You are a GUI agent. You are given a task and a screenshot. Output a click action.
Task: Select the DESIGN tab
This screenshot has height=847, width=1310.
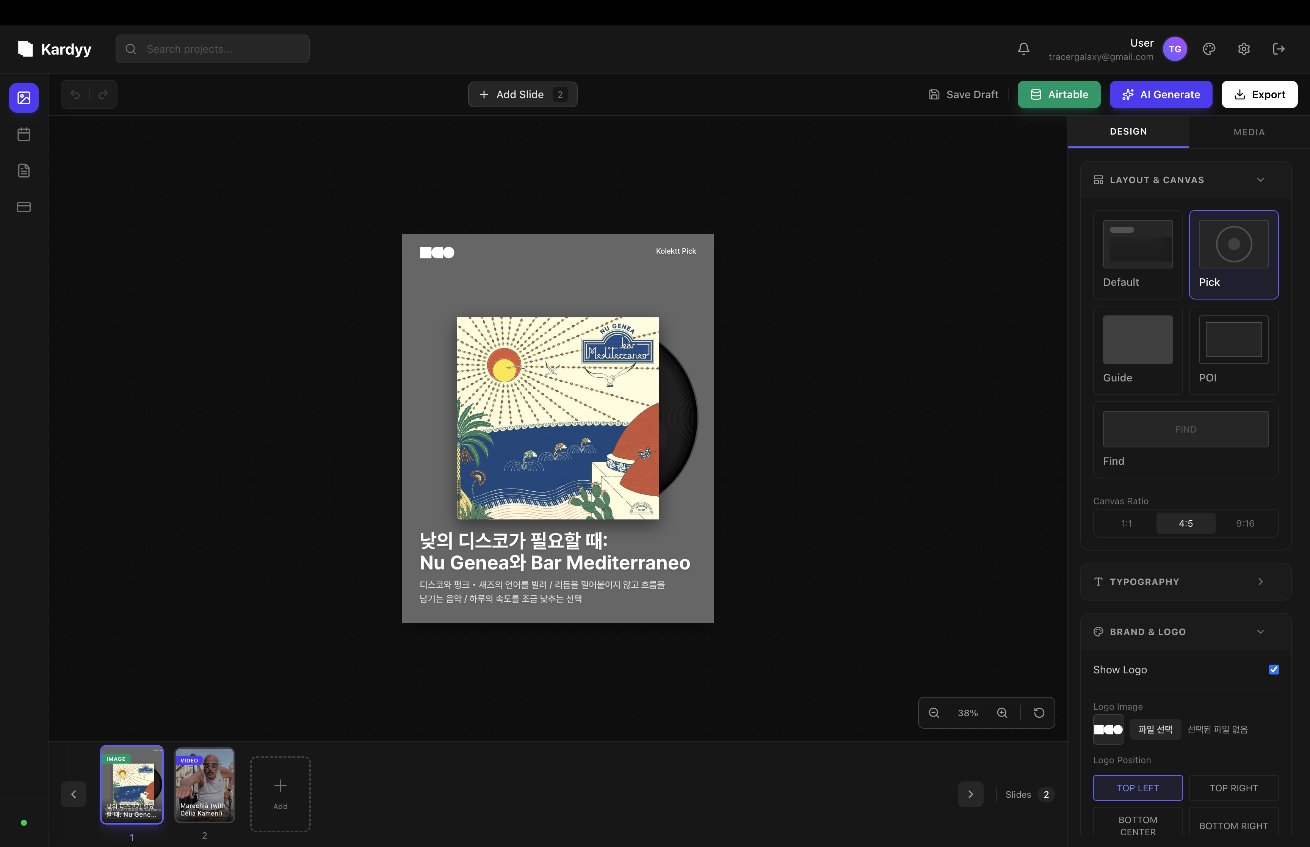[1128, 132]
